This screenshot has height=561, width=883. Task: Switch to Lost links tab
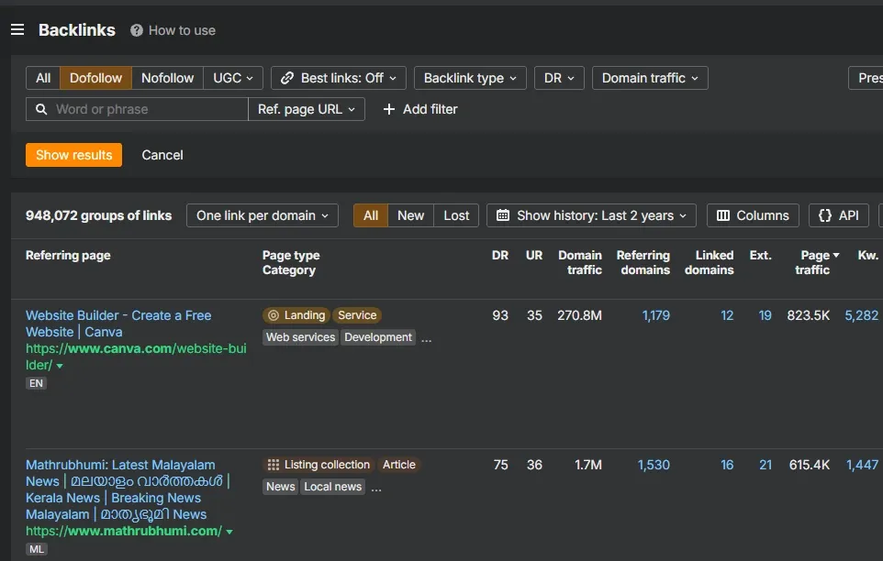click(456, 215)
